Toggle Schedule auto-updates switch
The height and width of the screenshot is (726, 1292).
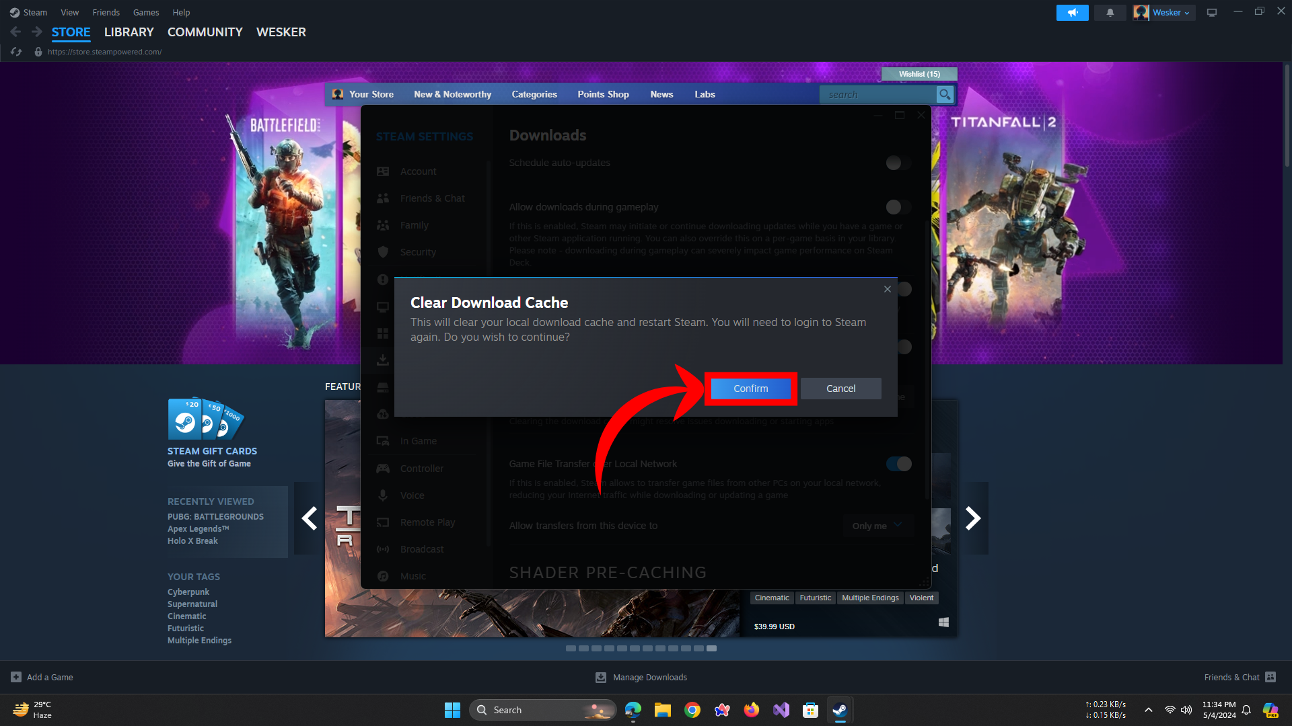click(x=898, y=163)
